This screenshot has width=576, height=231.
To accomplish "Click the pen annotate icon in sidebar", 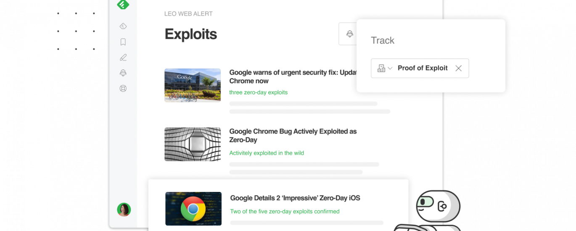I will point(123,58).
